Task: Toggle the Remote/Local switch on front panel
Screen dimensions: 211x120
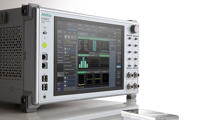Action: [x=45, y=33]
